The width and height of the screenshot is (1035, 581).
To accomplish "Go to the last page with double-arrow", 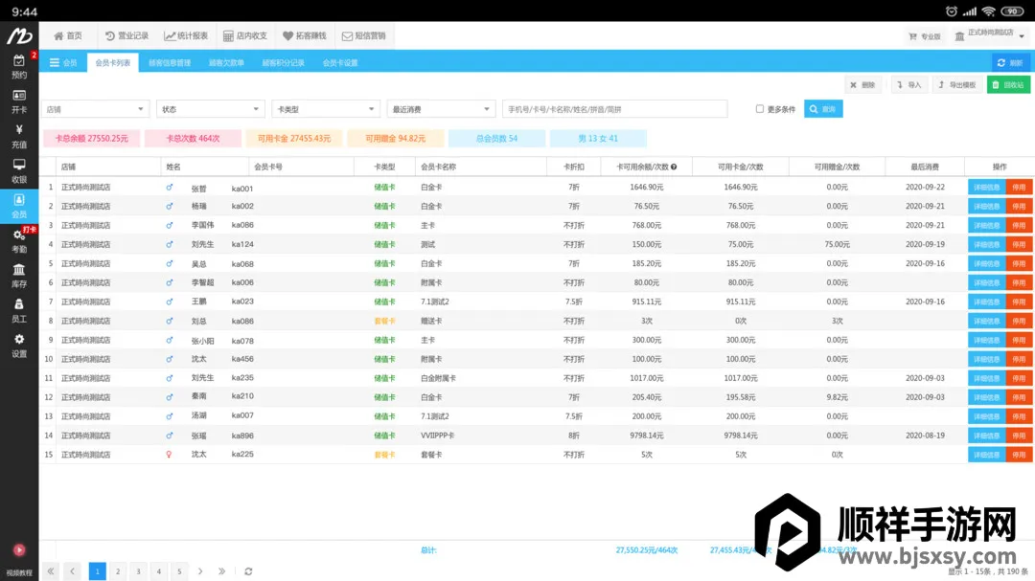I will point(222,571).
